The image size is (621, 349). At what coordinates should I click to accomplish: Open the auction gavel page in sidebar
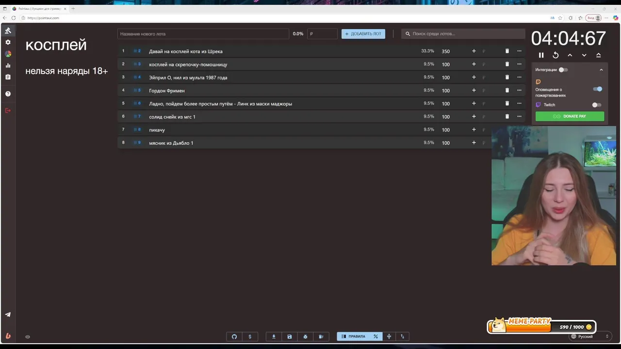(8, 31)
